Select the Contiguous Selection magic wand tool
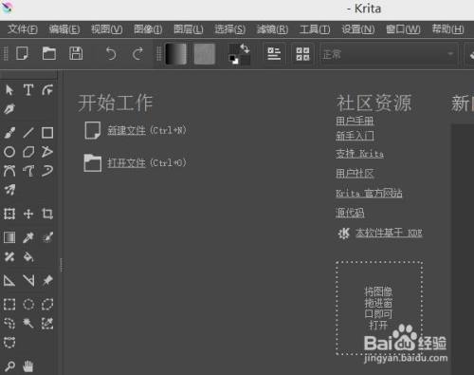This screenshot has width=474, height=375. click(28, 324)
